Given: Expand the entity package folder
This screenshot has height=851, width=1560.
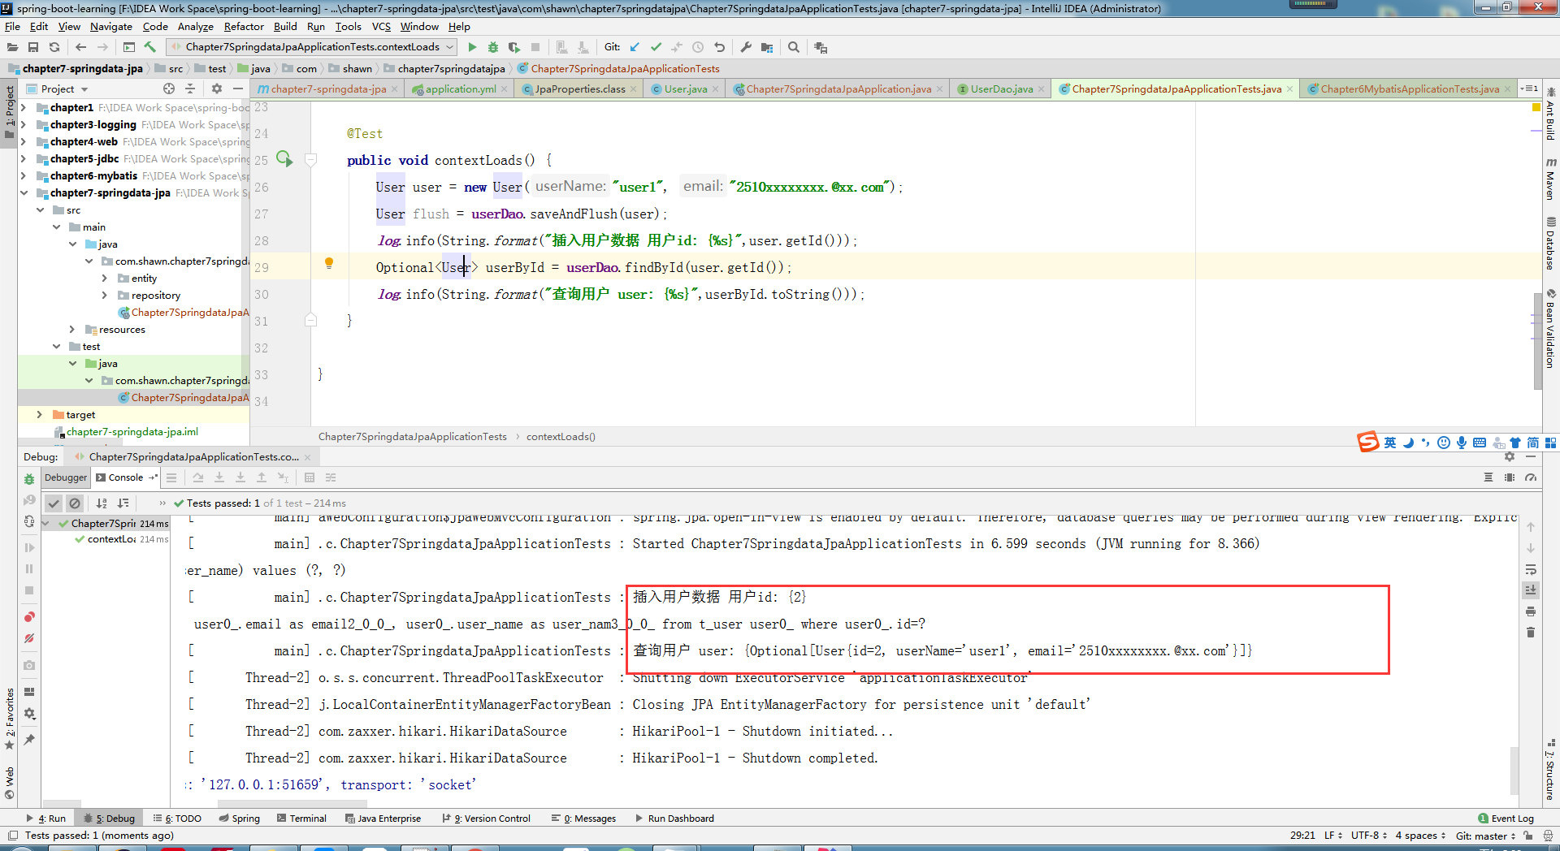Looking at the screenshot, I should coord(105,279).
